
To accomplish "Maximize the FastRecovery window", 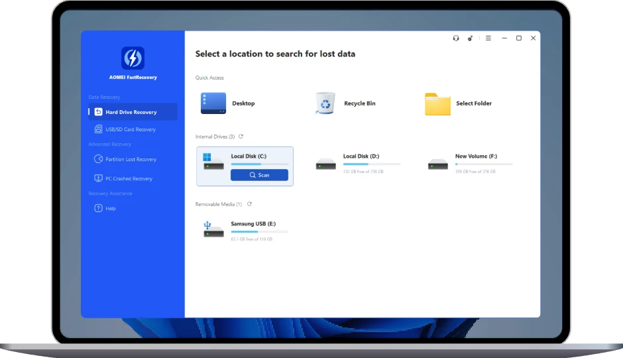I will pos(518,38).
